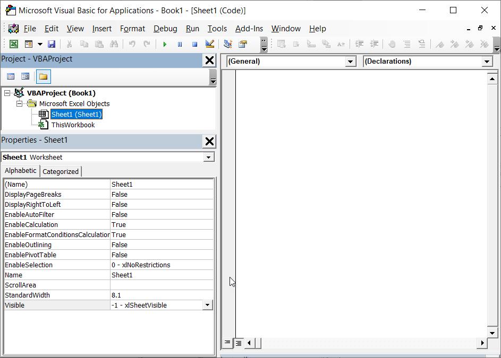
Task: Open the Insert menu
Action: [x=102, y=29]
